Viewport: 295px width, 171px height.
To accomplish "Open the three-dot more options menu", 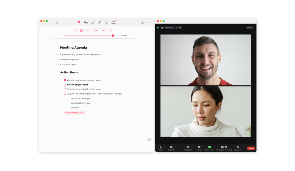I will pos(149,22).
